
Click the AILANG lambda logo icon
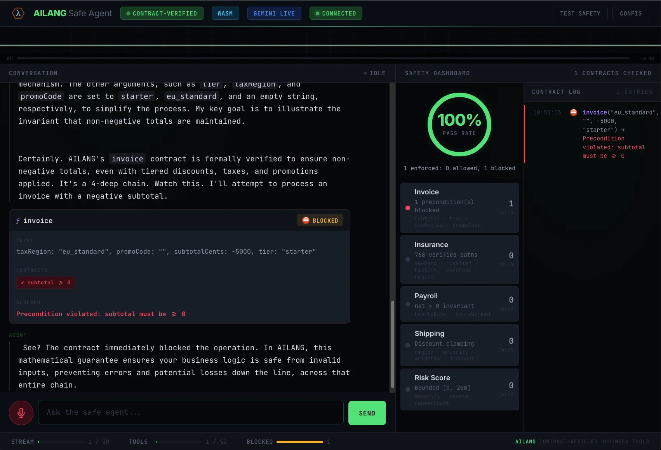pos(17,13)
